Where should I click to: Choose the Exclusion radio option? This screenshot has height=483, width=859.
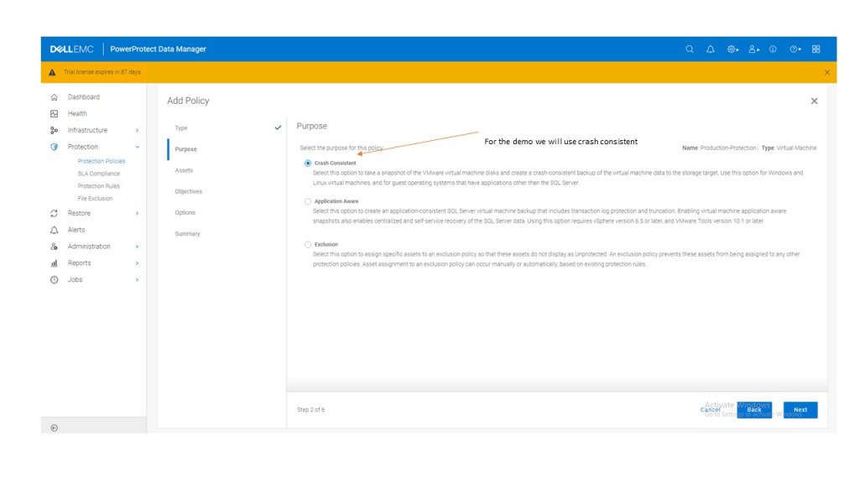tap(308, 245)
